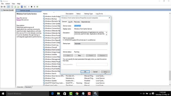Viewport: 171px width, 96px height.
Task: Click the Search Windows taskbar box
Action: click(x=27, y=94)
